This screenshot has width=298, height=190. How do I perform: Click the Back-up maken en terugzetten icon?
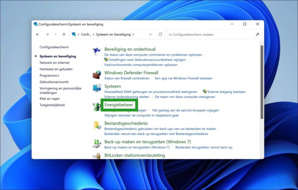pos(97,144)
